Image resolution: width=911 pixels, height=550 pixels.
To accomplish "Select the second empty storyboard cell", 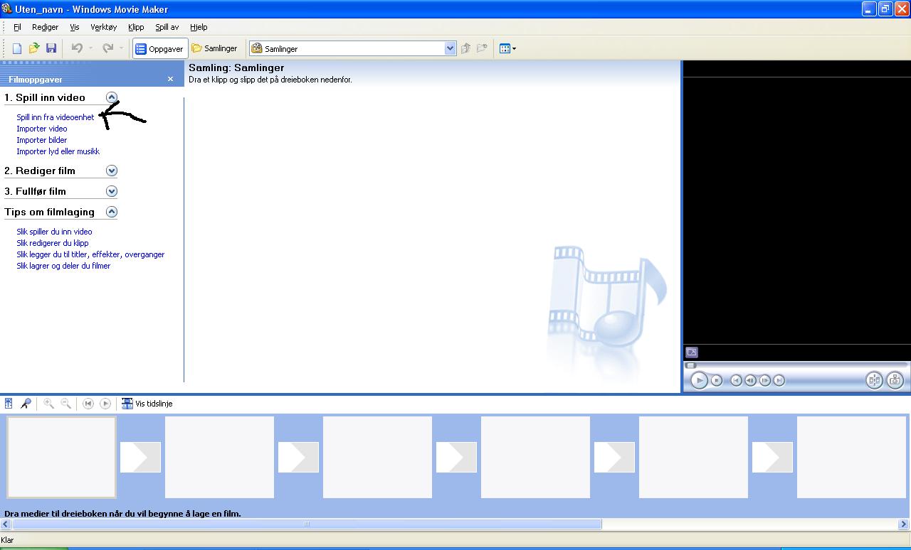I will click(219, 457).
